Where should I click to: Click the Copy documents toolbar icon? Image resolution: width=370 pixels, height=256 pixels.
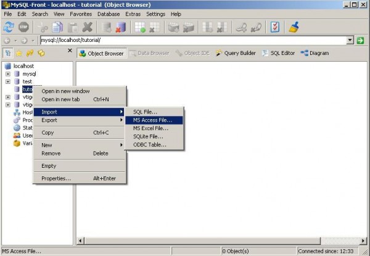(x=57, y=27)
